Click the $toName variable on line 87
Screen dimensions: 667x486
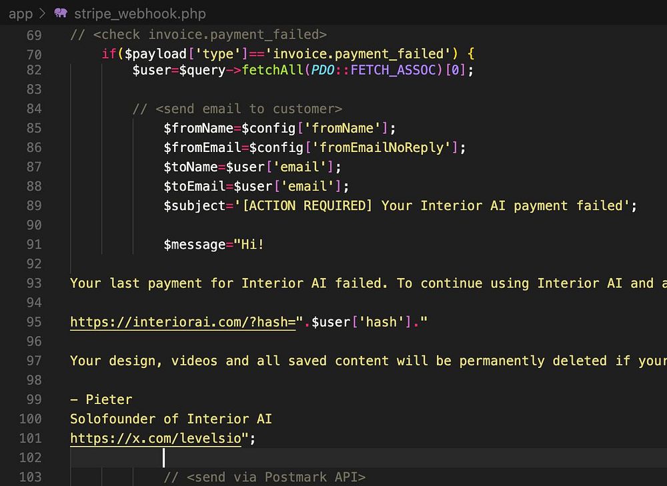coord(191,167)
